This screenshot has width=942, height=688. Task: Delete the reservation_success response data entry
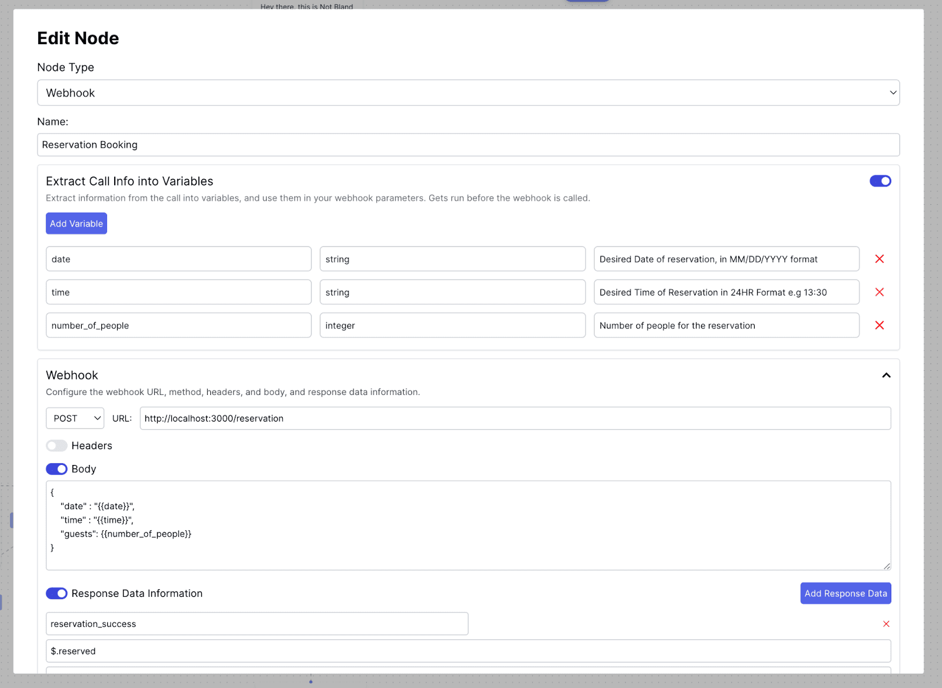tap(886, 624)
